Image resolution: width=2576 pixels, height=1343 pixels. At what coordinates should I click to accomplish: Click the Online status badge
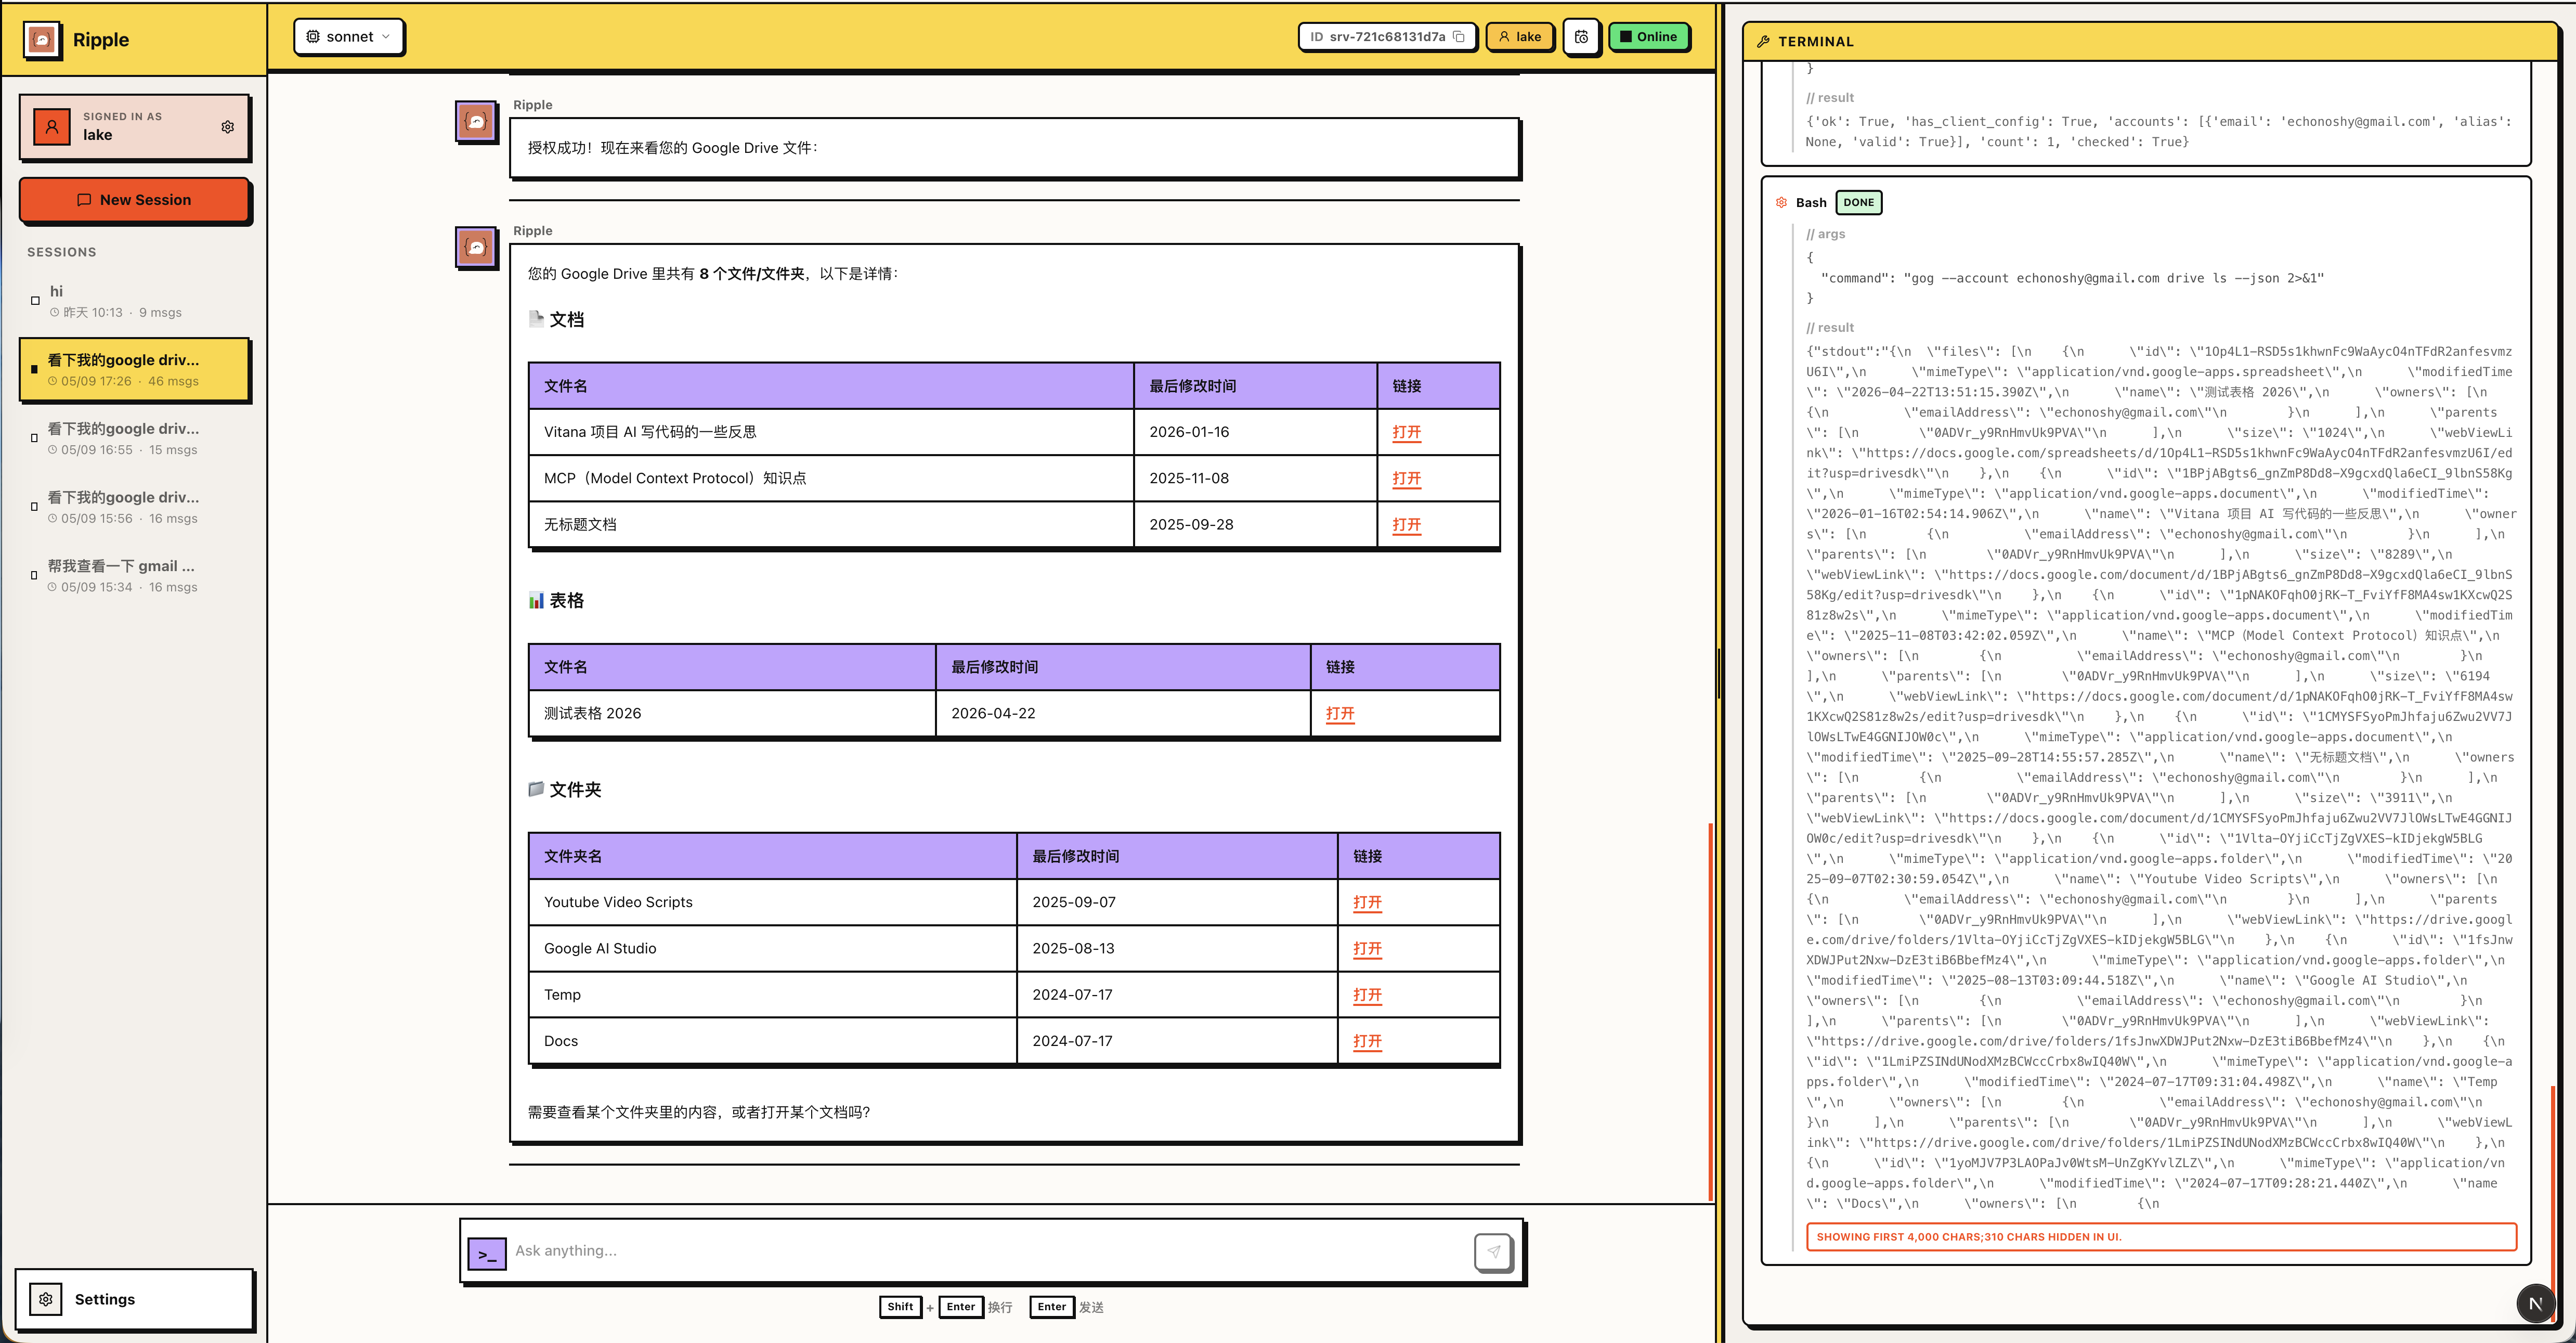(x=1648, y=37)
